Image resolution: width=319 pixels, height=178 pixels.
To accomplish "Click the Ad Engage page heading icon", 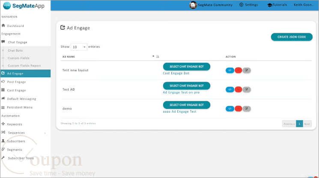I will (x=63, y=28).
